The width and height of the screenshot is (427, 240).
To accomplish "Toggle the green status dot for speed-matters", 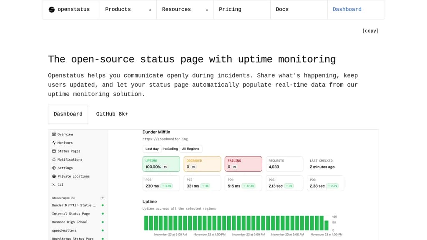I will coord(103,230).
